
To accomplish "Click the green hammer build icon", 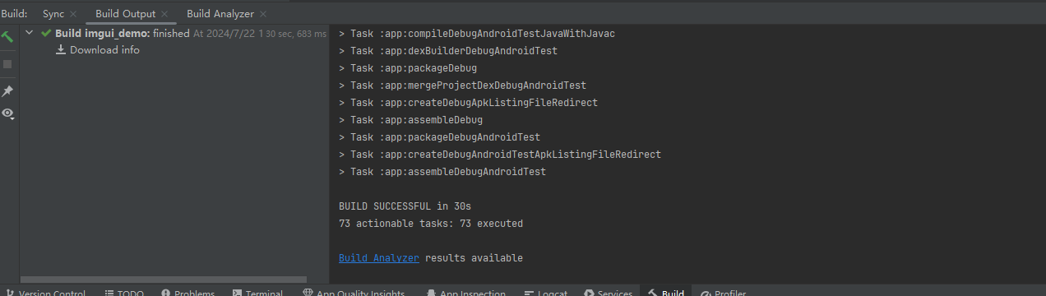I will pyautogui.click(x=7, y=36).
